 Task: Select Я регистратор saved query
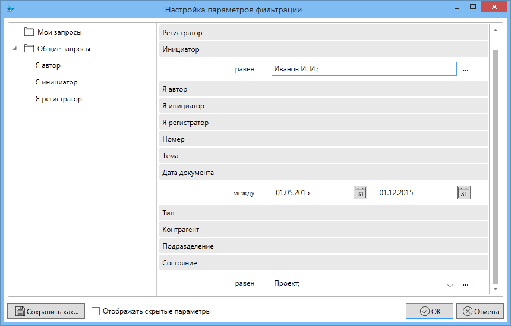pos(58,99)
